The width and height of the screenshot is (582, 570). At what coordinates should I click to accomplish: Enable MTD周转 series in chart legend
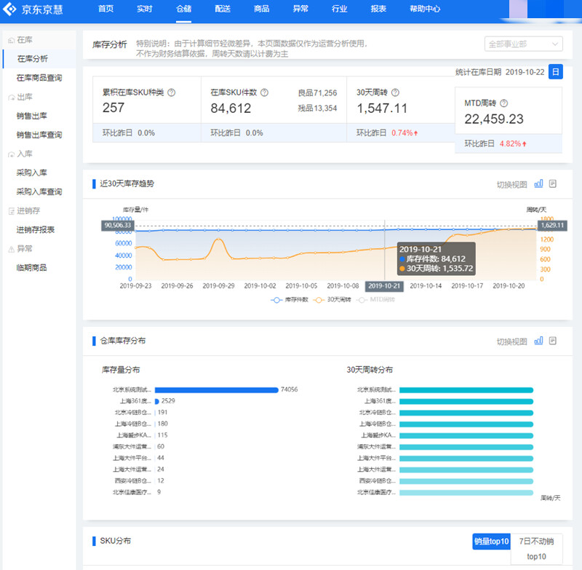pyautogui.click(x=376, y=299)
